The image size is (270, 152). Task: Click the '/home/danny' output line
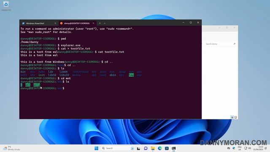point(30,42)
